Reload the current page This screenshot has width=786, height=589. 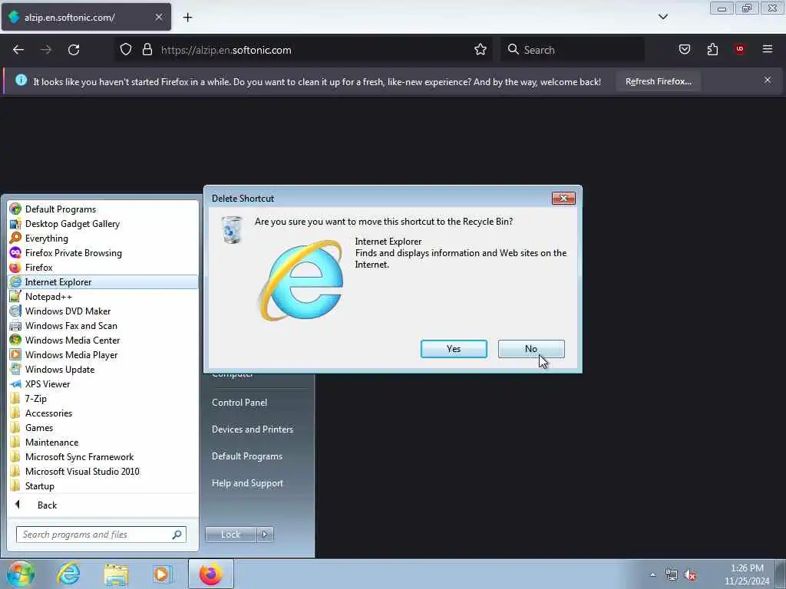click(74, 50)
